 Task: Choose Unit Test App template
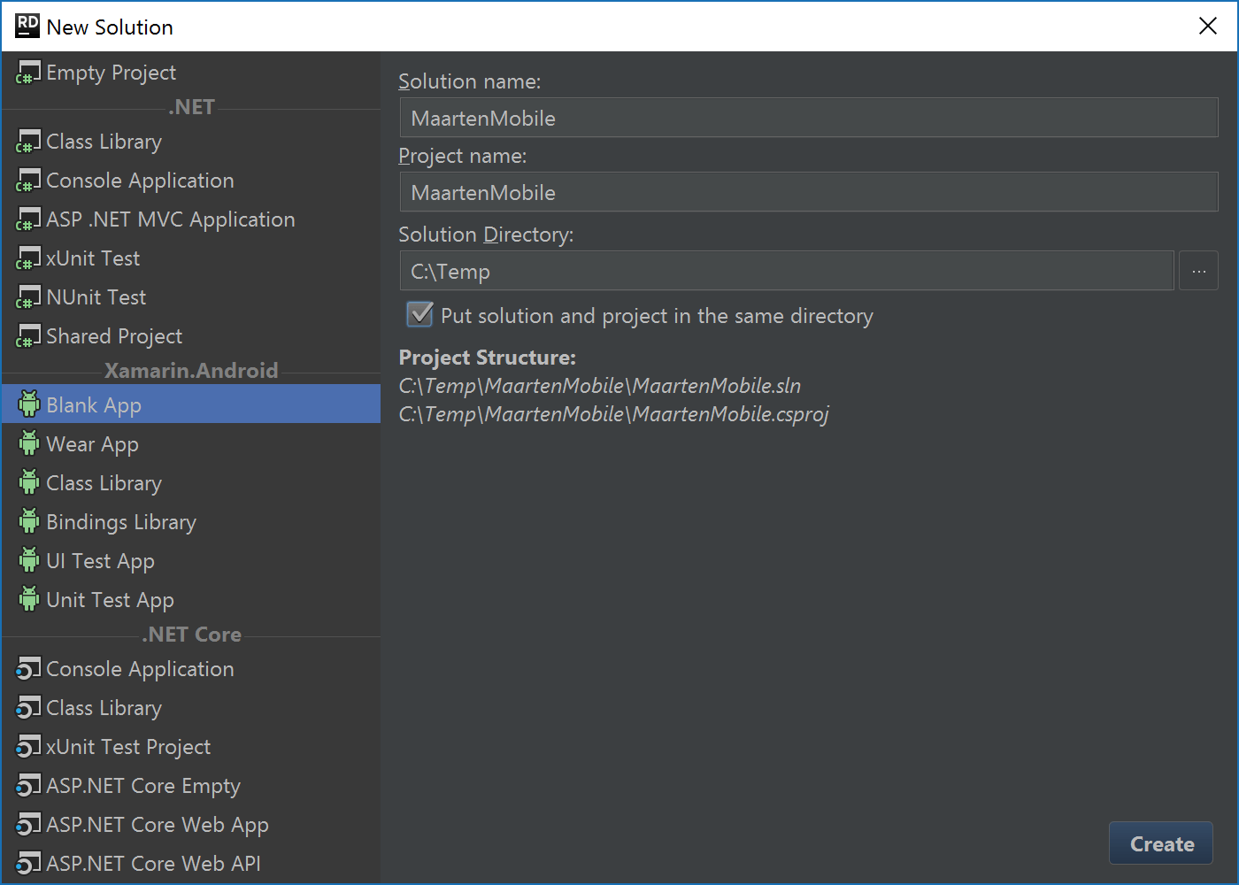191,599
